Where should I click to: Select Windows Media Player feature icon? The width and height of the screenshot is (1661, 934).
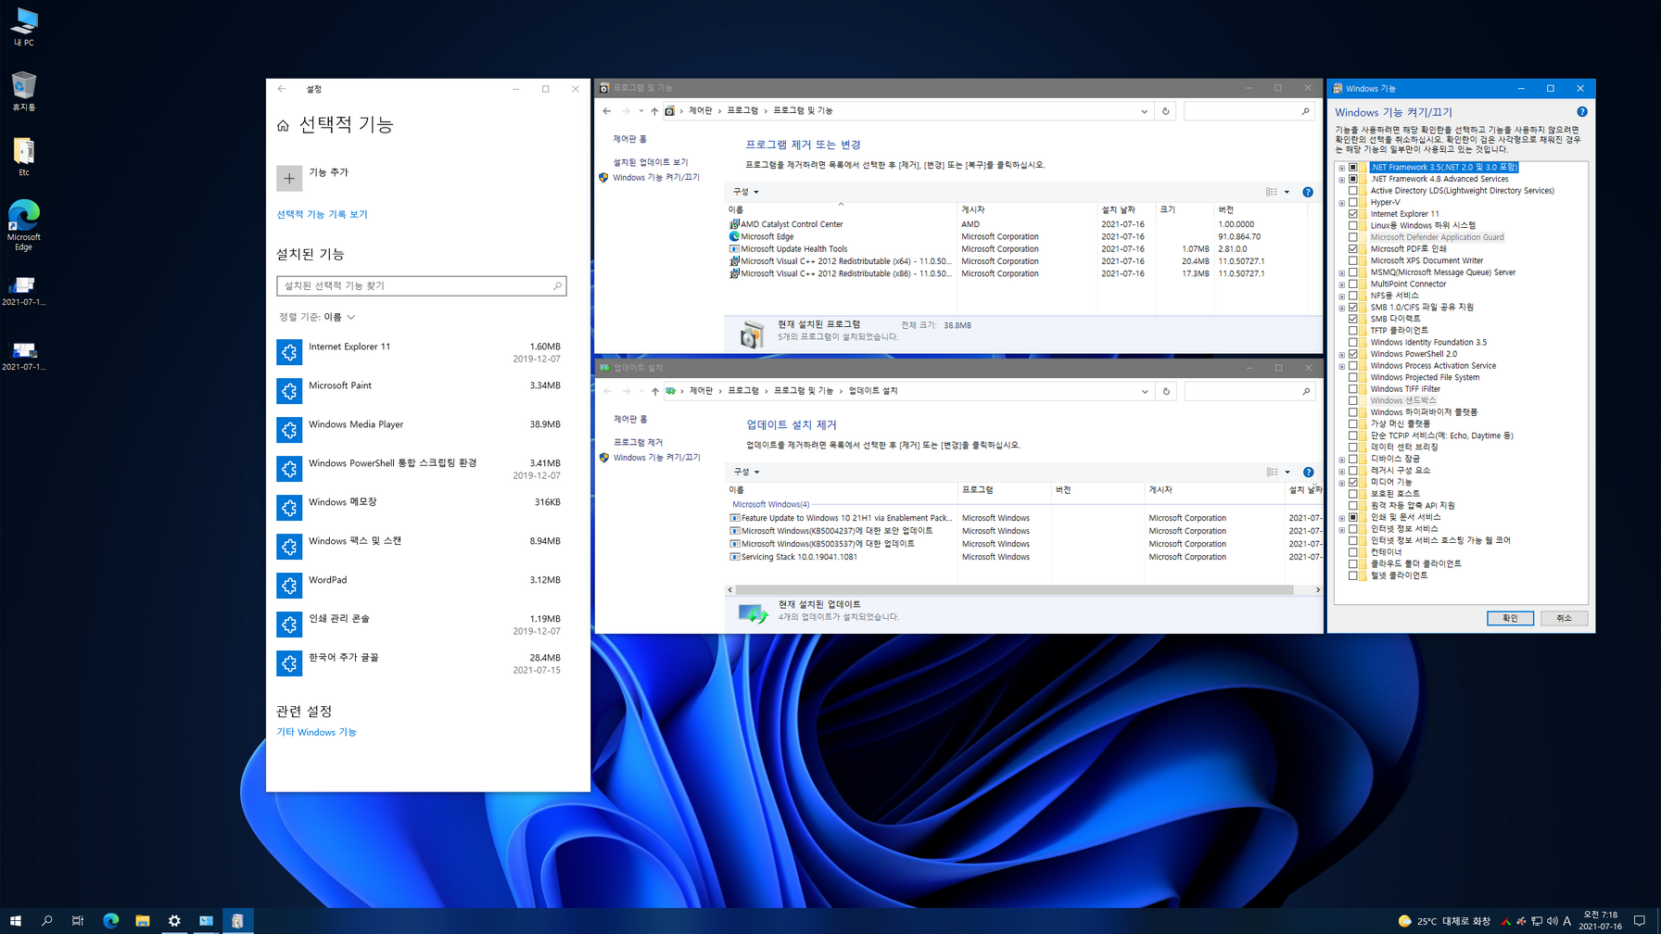click(x=289, y=430)
